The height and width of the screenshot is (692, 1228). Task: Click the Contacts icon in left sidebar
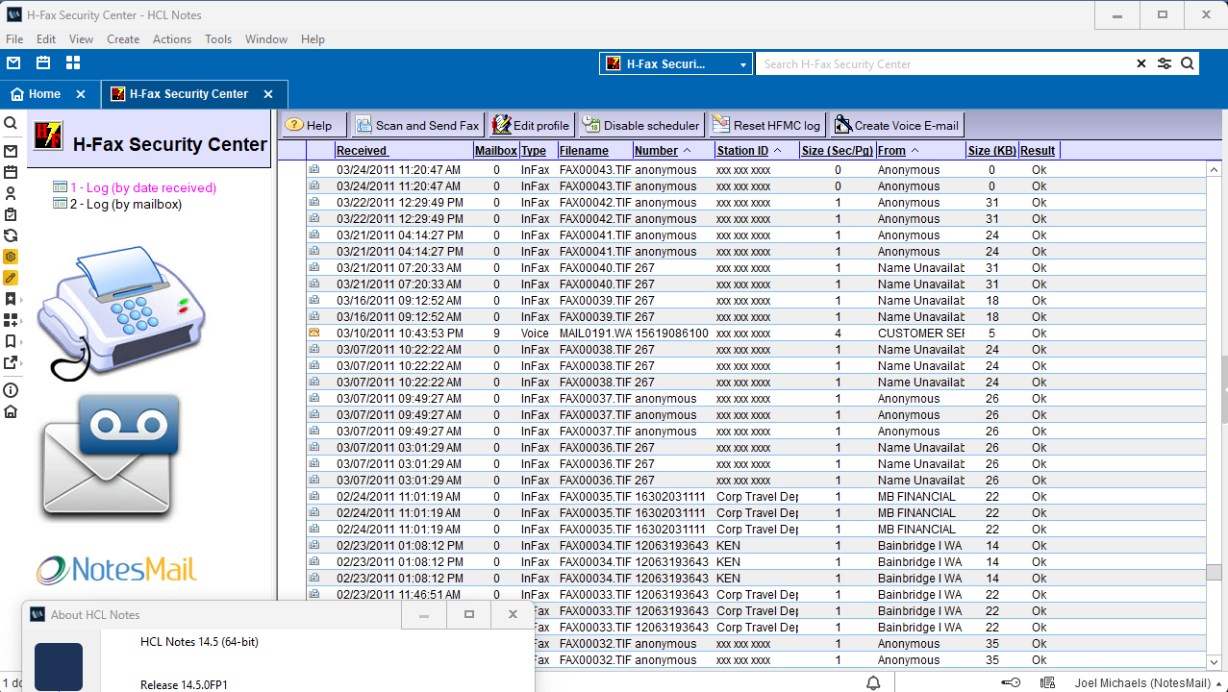(x=11, y=193)
